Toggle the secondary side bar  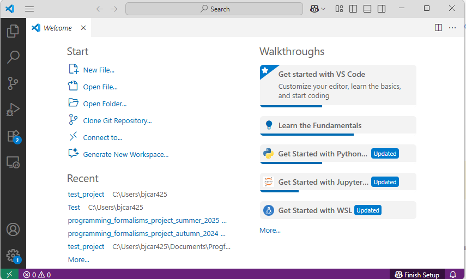[382, 9]
